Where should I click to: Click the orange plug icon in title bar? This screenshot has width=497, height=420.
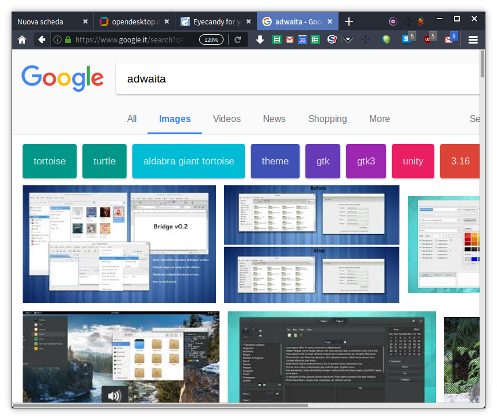pos(420,21)
